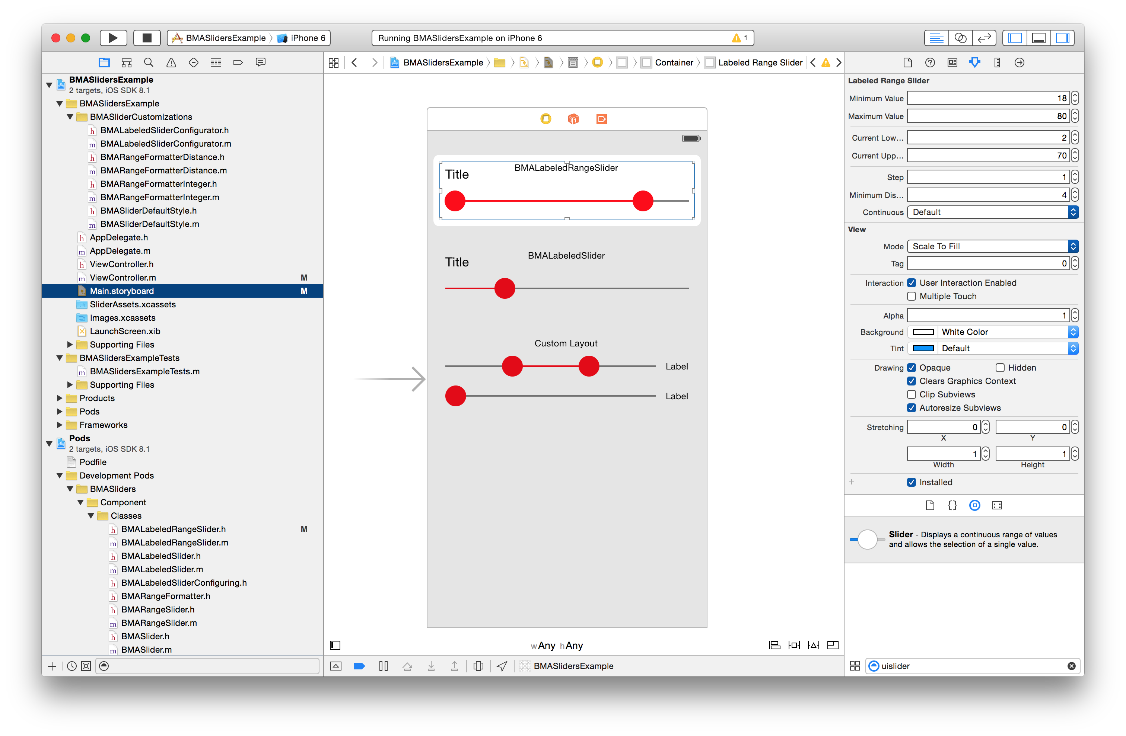Open the Continuous dropdown menu

991,213
